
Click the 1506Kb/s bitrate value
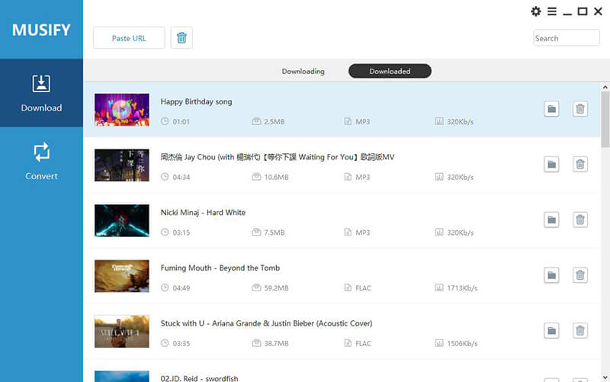pyautogui.click(x=462, y=343)
